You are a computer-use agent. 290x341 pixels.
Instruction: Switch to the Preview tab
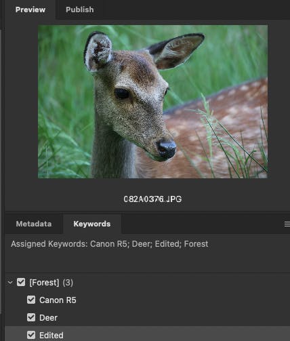coord(30,9)
